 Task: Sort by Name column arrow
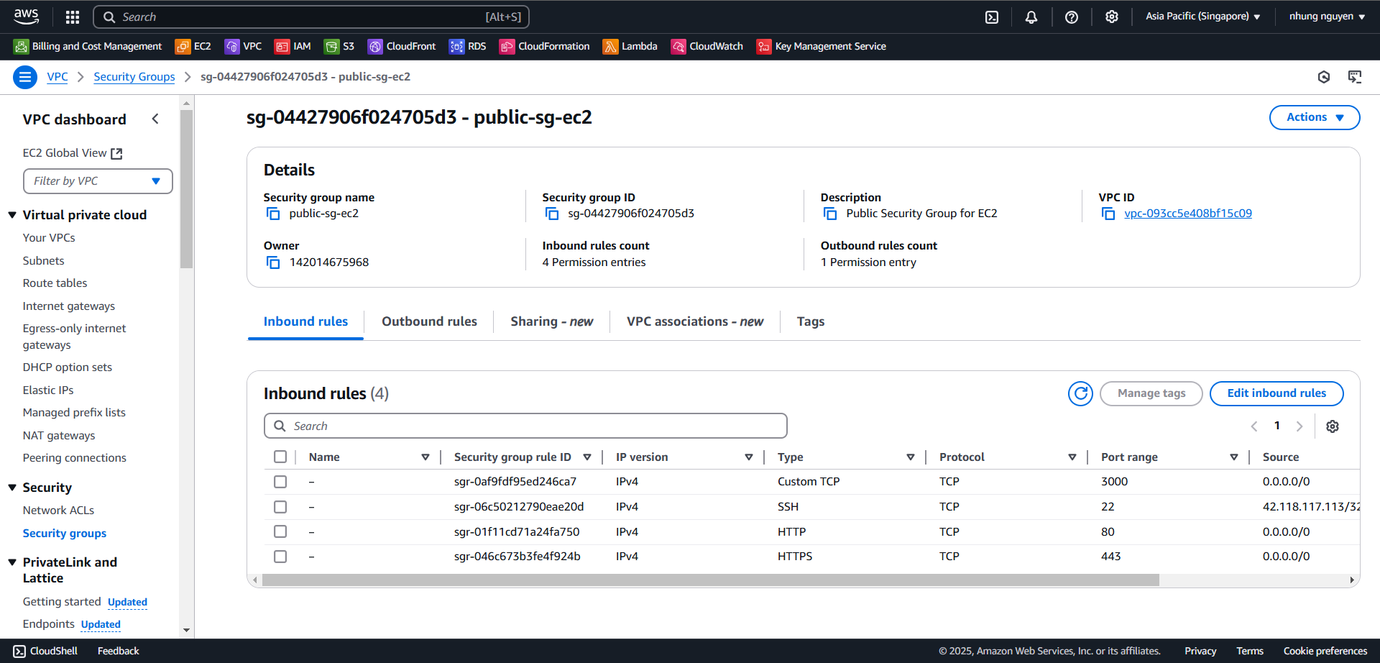(x=425, y=457)
